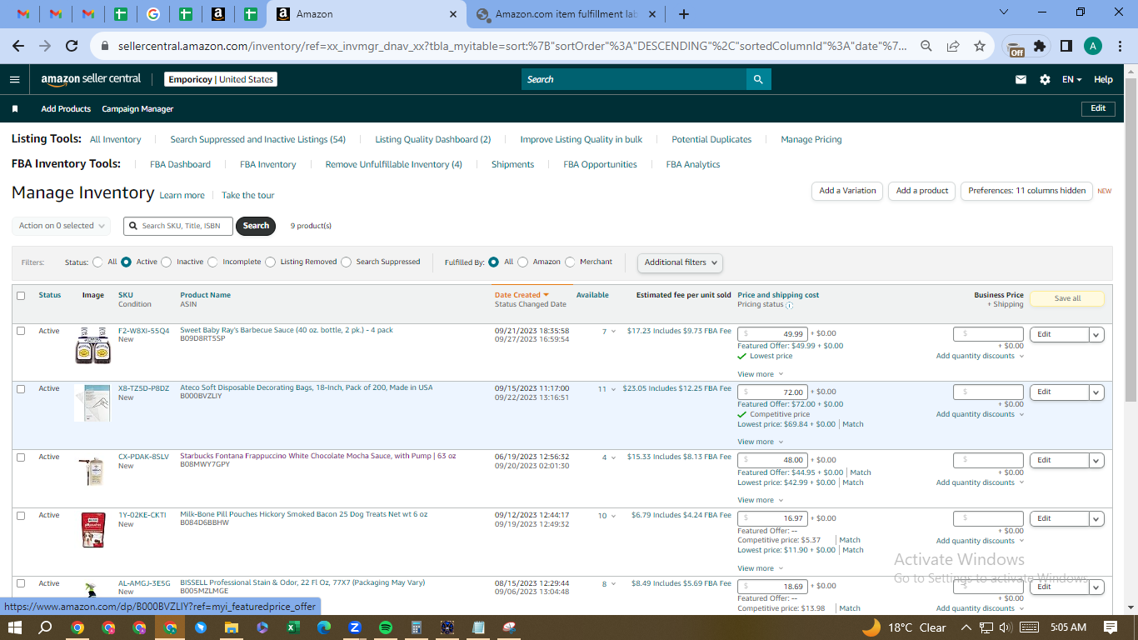
Task: Expand View more for Sweet Baby Ray's pricing
Action: [x=760, y=374]
